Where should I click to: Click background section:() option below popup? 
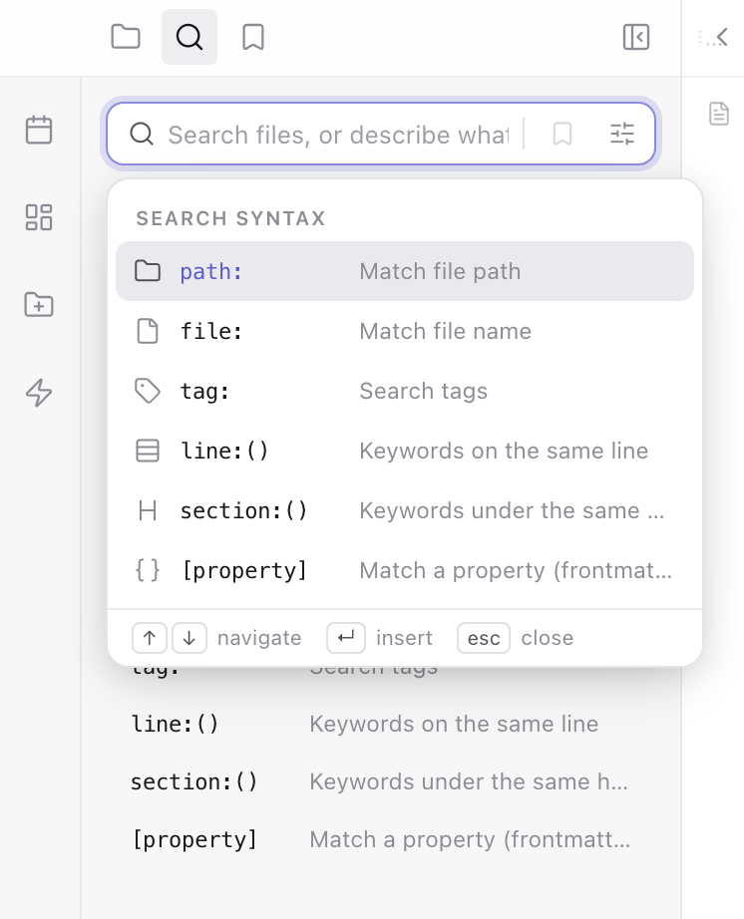pos(381,781)
